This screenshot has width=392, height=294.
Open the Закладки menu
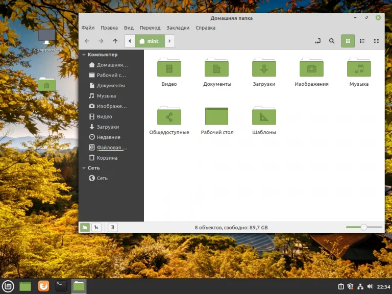178,28
